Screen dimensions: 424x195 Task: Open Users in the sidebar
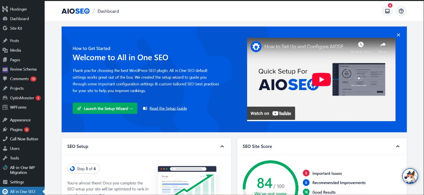click(22, 149)
